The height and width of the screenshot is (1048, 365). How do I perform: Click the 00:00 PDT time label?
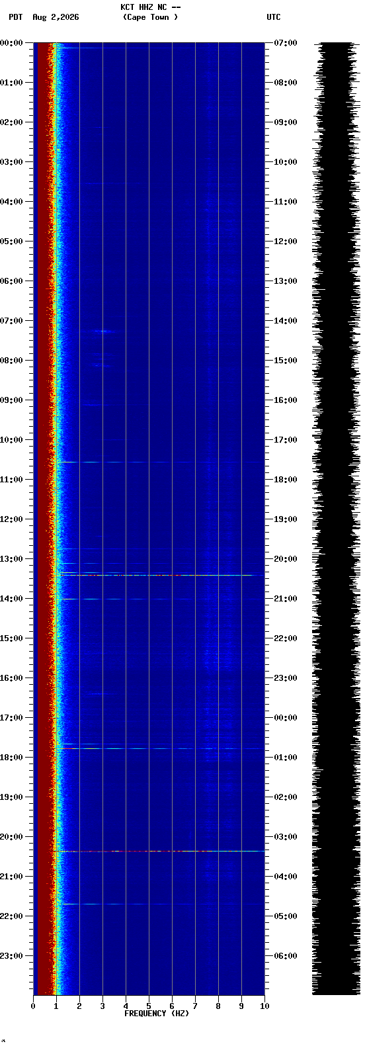[x=12, y=43]
